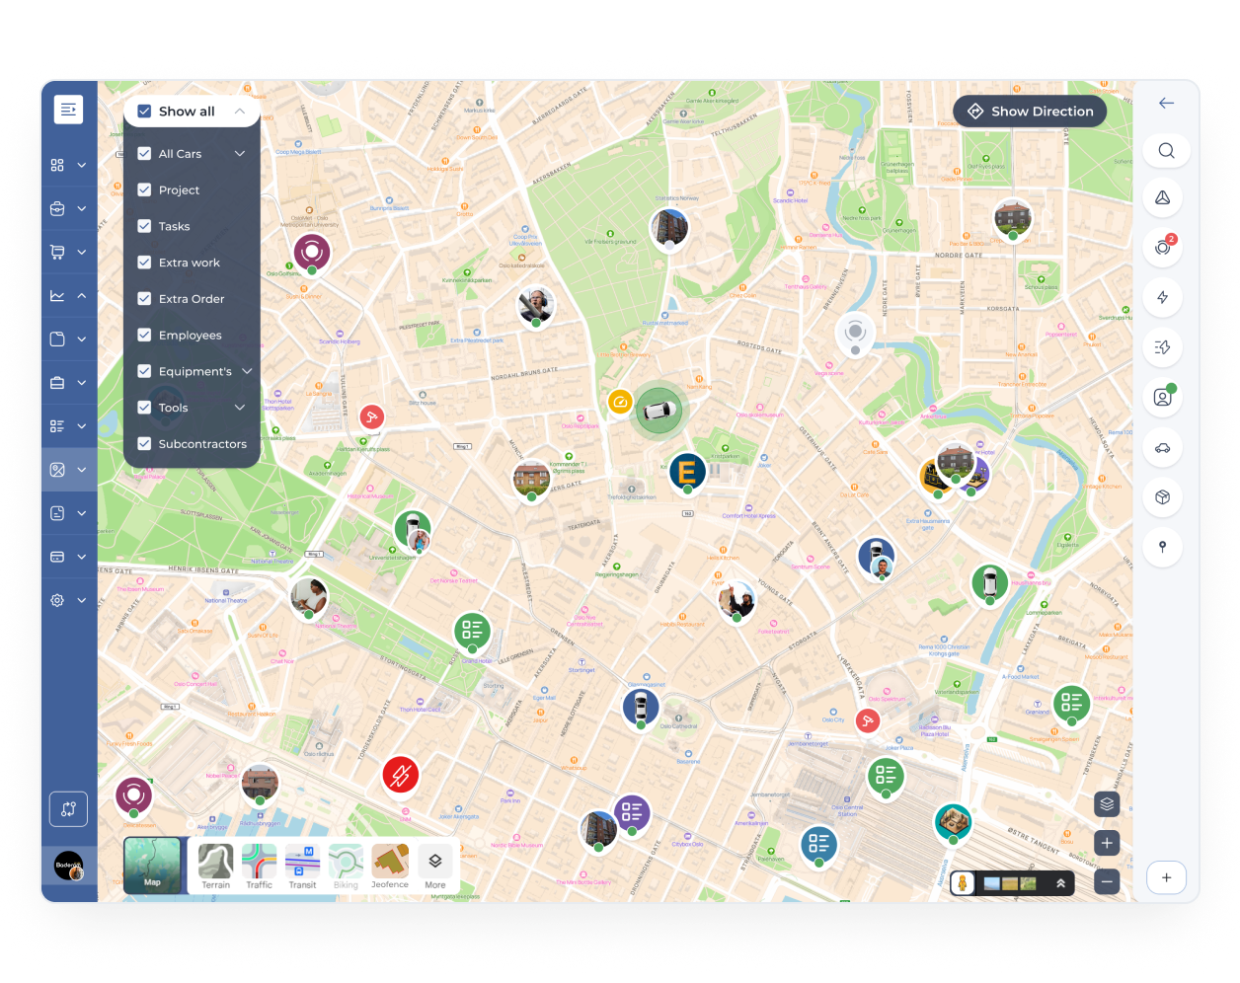The height and width of the screenshot is (983, 1240).
Task: Click the yellow speedometer marker on map
Action: [x=620, y=402]
